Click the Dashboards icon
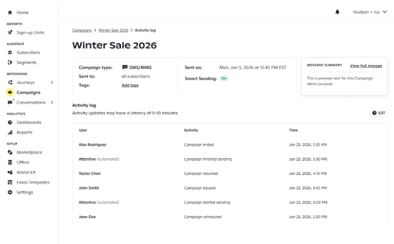The height and width of the screenshot is (244, 394). click(x=10, y=122)
